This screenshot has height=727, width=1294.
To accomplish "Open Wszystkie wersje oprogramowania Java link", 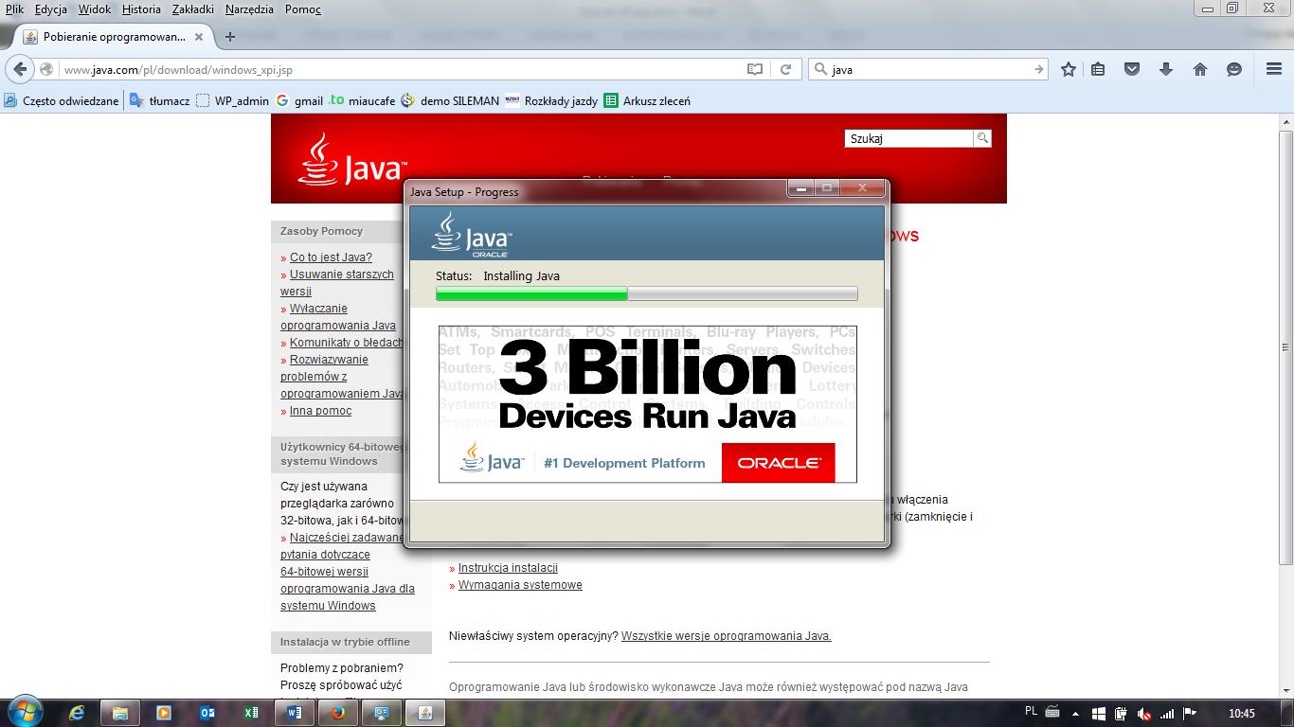I will coord(726,636).
